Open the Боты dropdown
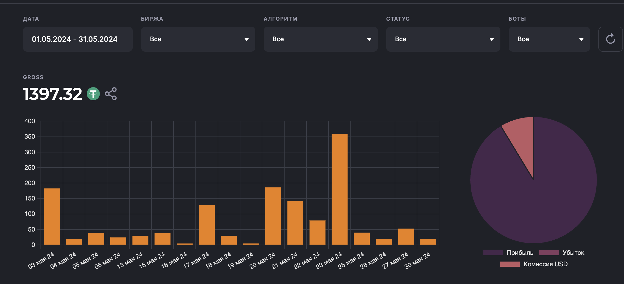 (x=549, y=39)
